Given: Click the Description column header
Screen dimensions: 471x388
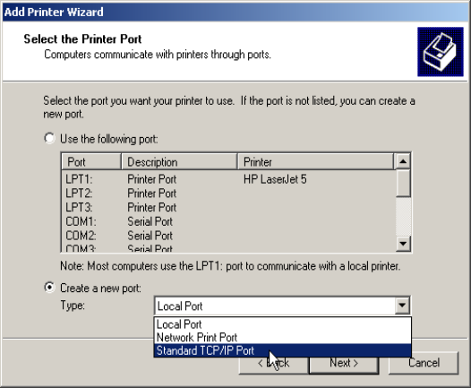Looking at the screenshot, I should tap(179, 162).
